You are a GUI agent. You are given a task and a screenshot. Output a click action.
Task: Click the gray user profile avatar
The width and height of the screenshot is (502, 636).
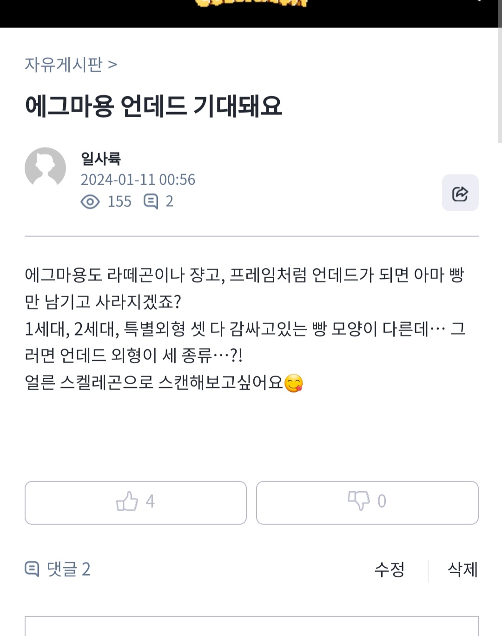(x=45, y=167)
